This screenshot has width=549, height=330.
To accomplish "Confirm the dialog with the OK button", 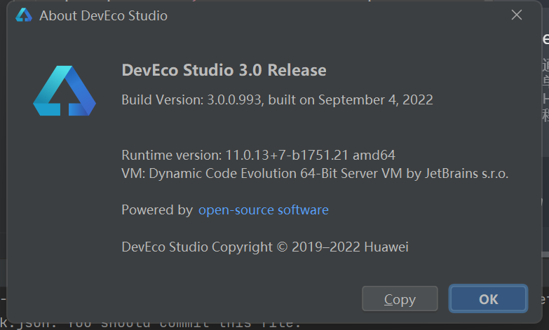I will (x=488, y=299).
